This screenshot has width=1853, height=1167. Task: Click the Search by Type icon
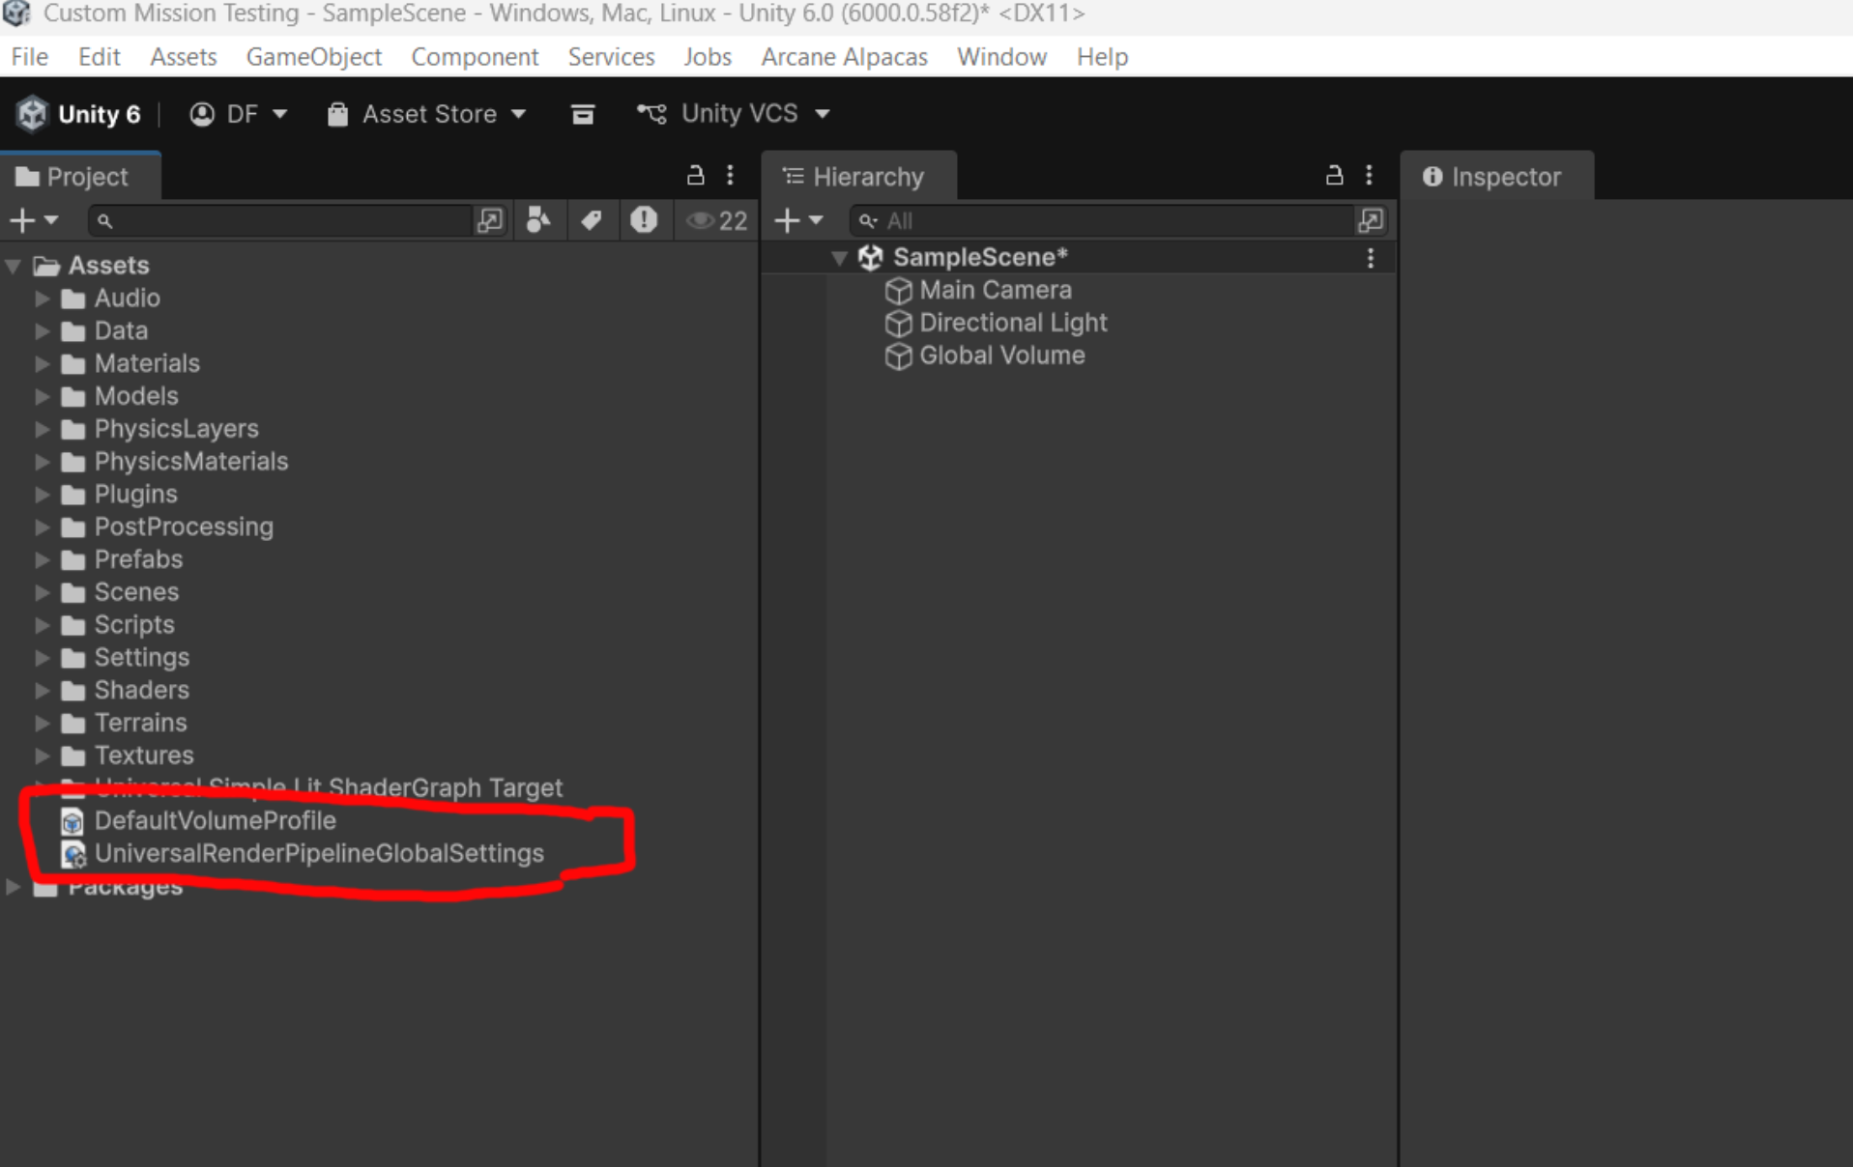click(538, 220)
